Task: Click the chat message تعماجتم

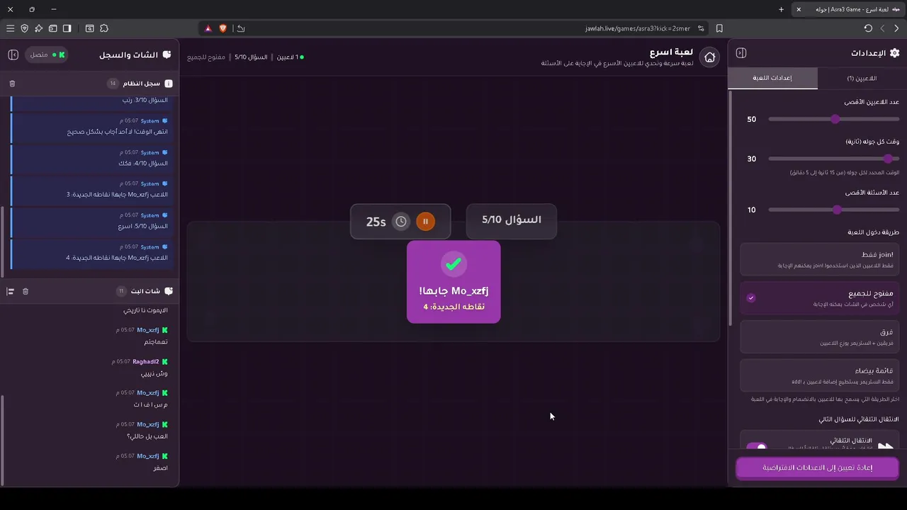Action: tap(156, 342)
